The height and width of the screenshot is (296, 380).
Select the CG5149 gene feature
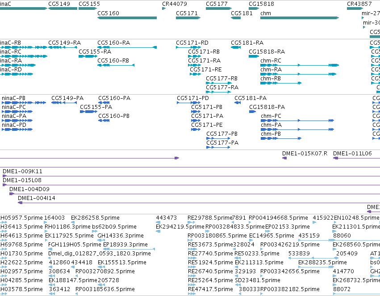coord(63,8)
